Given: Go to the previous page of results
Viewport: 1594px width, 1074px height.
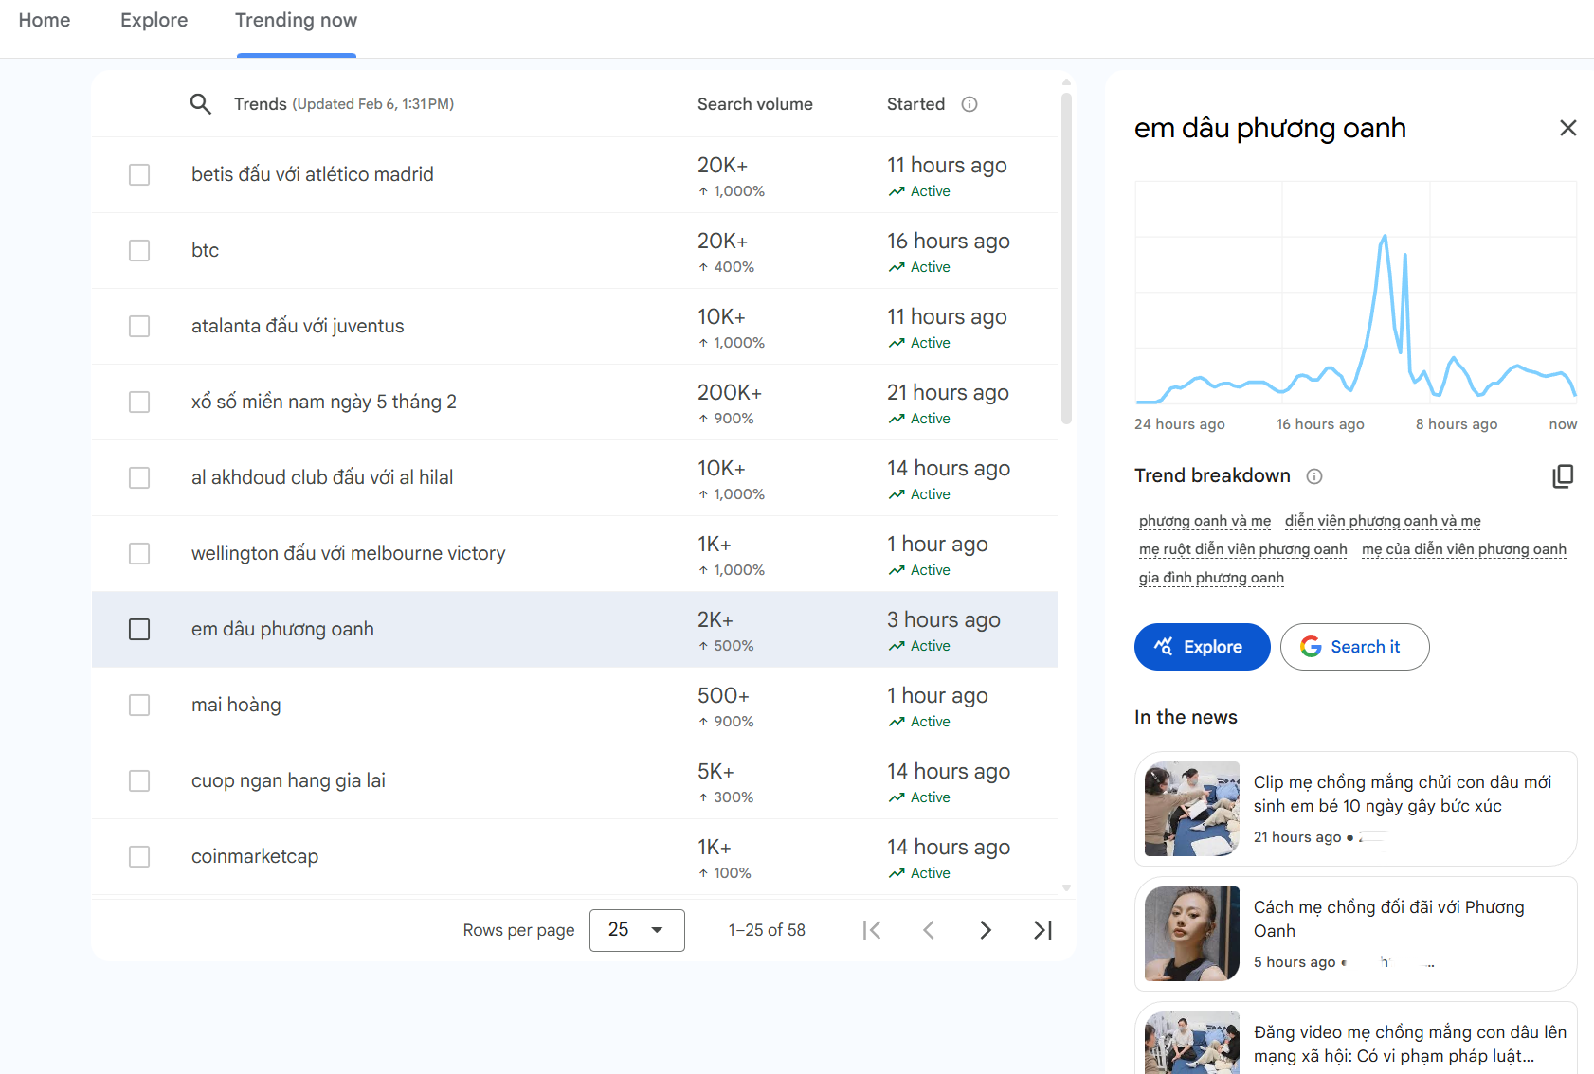Looking at the screenshot, I should (929, 930).
